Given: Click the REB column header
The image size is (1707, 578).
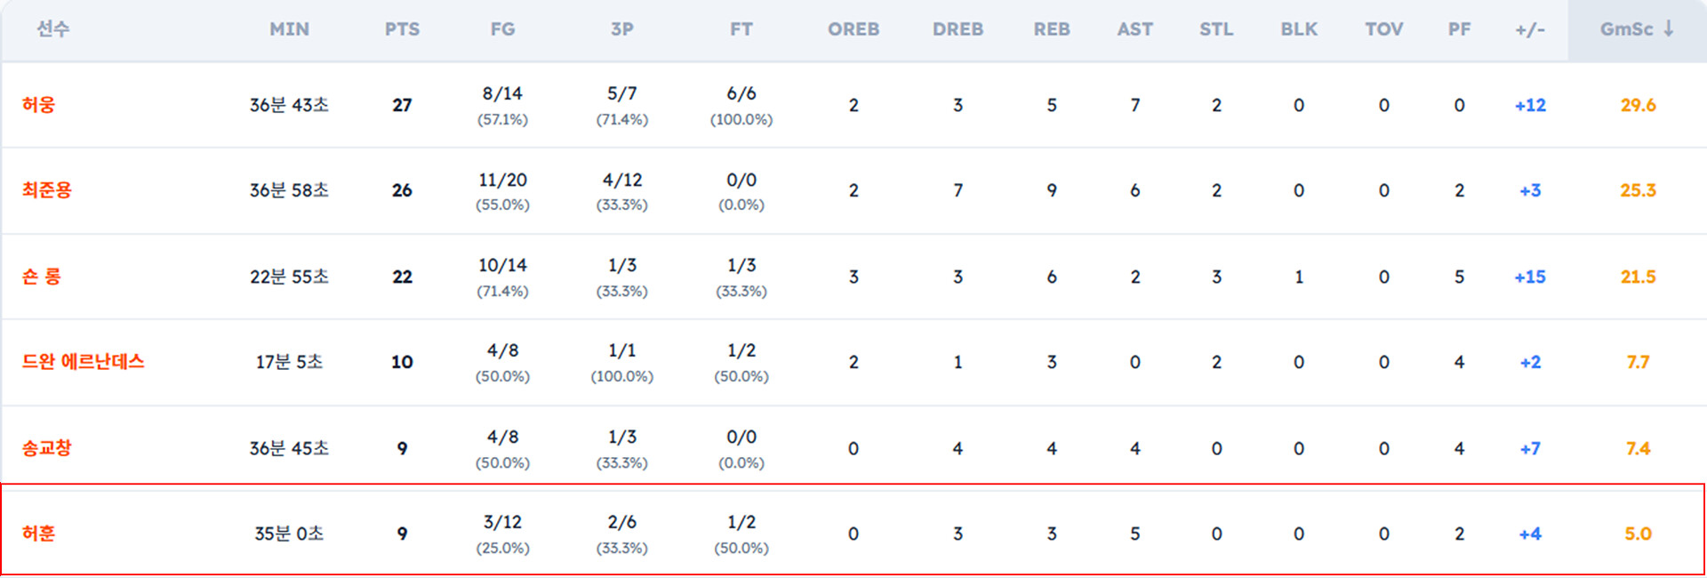Looking at the screenshot, I should [x=1051, y=29].
